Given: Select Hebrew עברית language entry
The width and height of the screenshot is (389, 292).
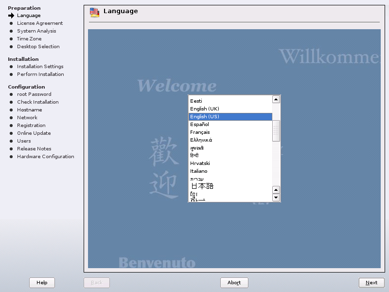Looking at the screenshot, I should coord(230,179).
